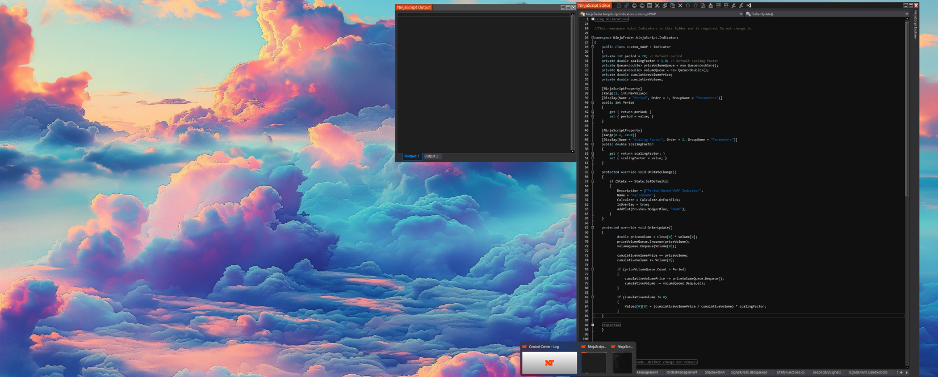
Task: Open the script in Visual Studio icon
Action: tap(749, 6)
